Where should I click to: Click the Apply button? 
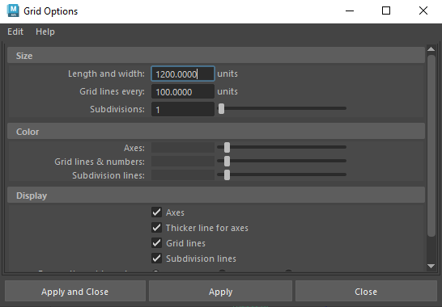click(220, 292)
